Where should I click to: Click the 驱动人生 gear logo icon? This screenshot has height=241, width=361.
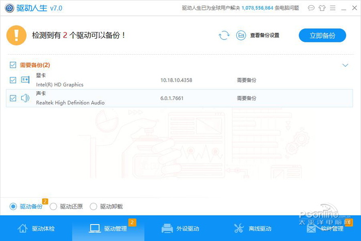pos(9,8)
